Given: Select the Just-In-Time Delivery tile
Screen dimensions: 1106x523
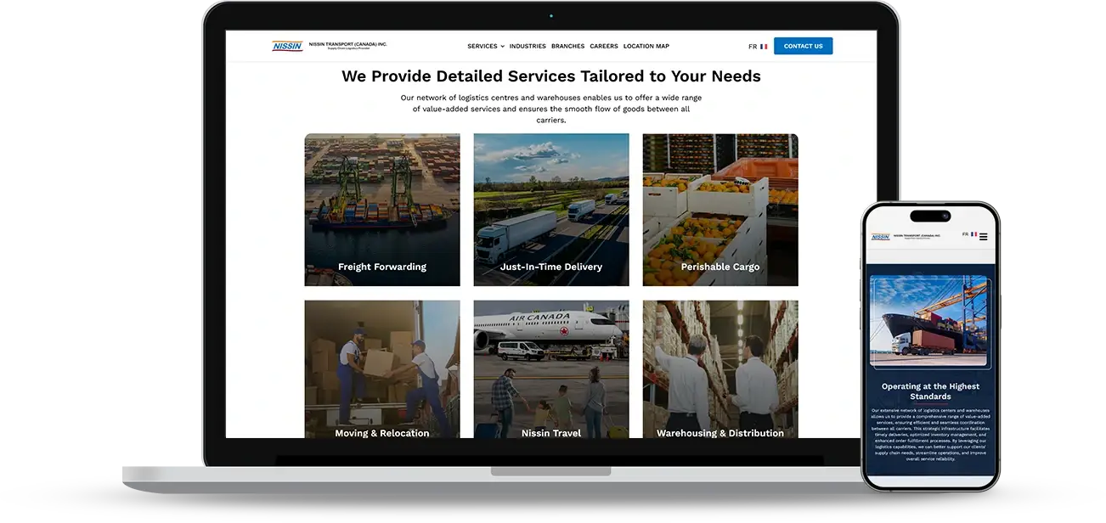Looking at the screenshot, I should 550,209.
